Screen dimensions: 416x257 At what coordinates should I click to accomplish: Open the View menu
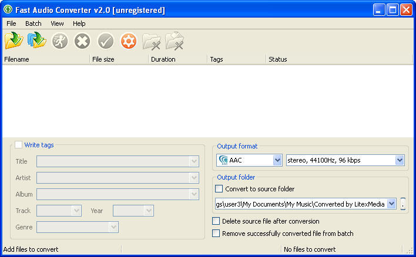click(57, 23)
